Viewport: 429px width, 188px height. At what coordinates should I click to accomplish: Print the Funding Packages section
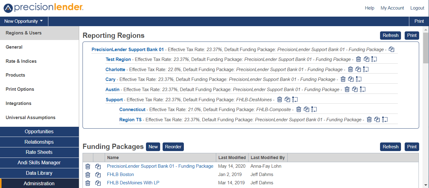click(x=412, y=147)
